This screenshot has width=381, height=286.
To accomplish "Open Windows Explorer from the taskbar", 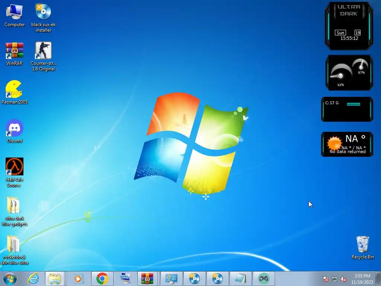I will click(x=55, y=279).
